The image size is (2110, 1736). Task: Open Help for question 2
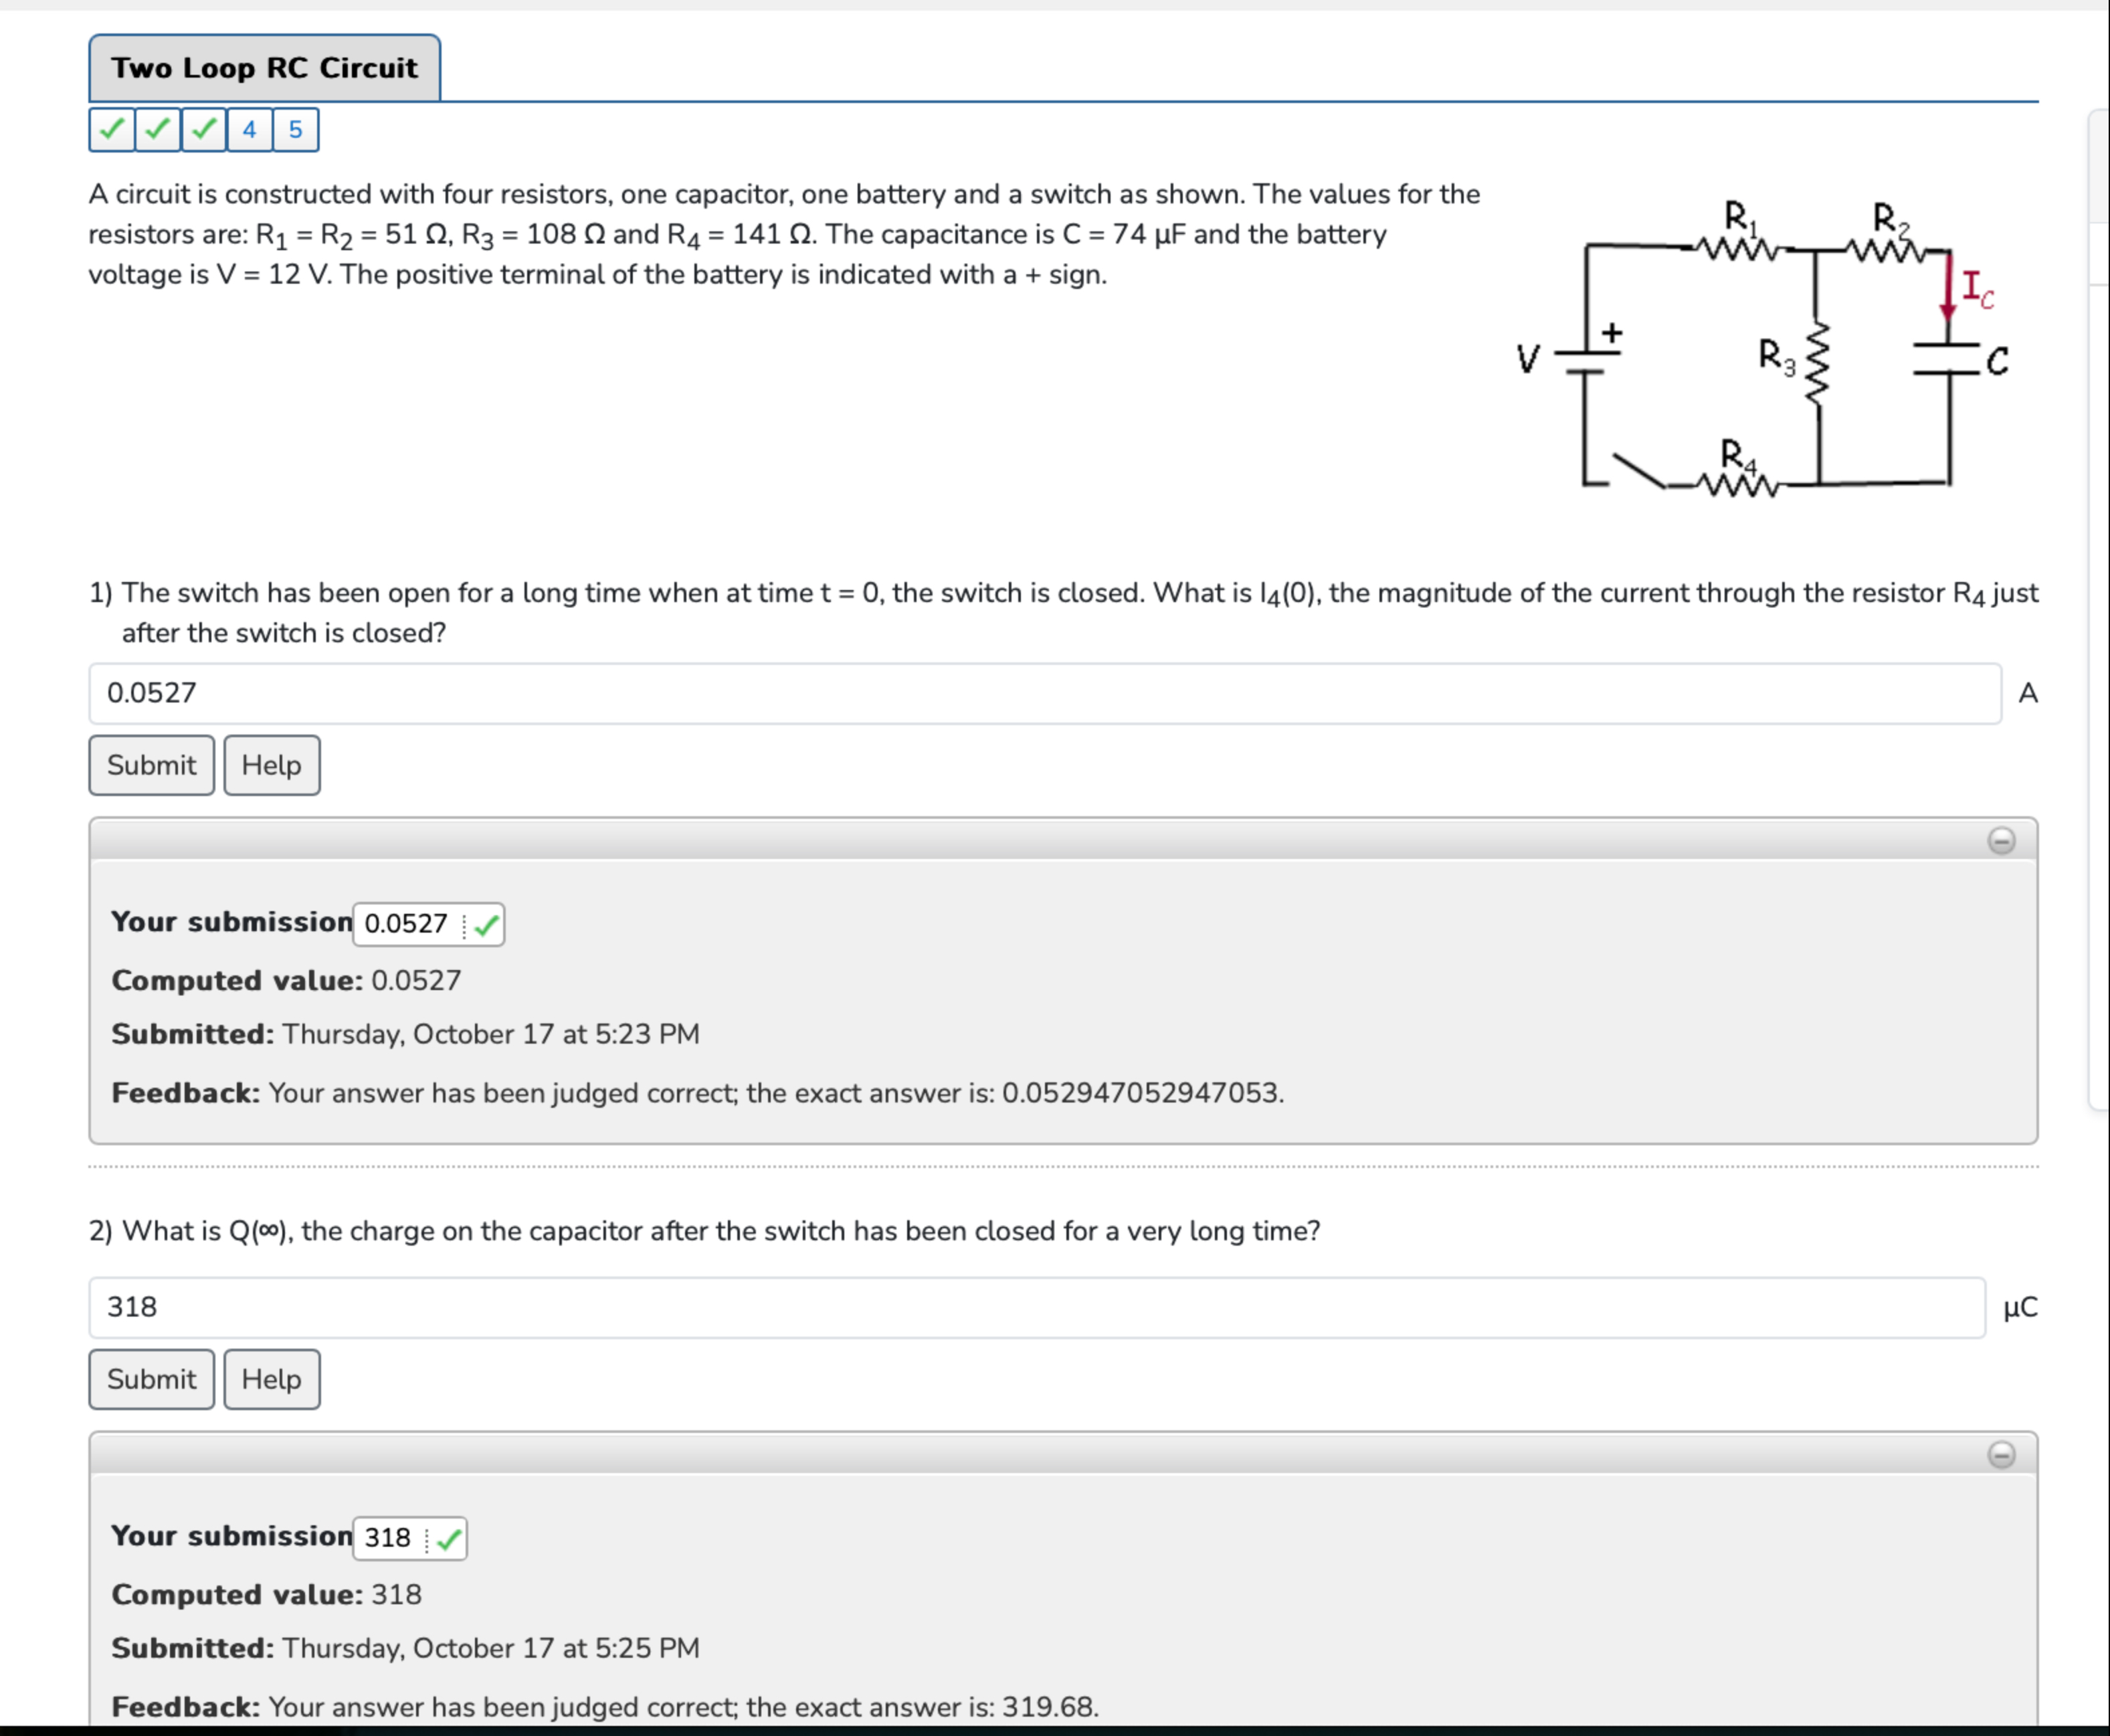click(271, 1380)
